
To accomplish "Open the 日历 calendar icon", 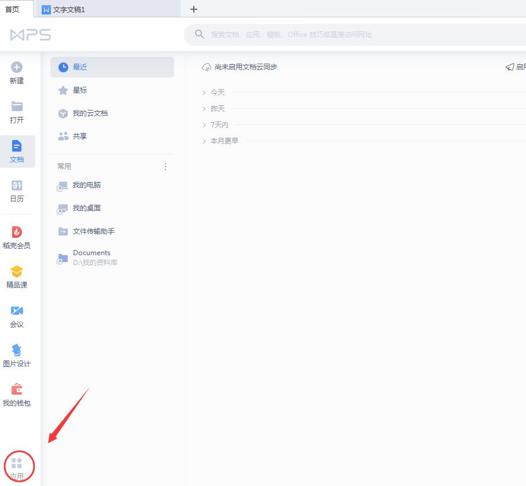I will (x=17, y=186).
